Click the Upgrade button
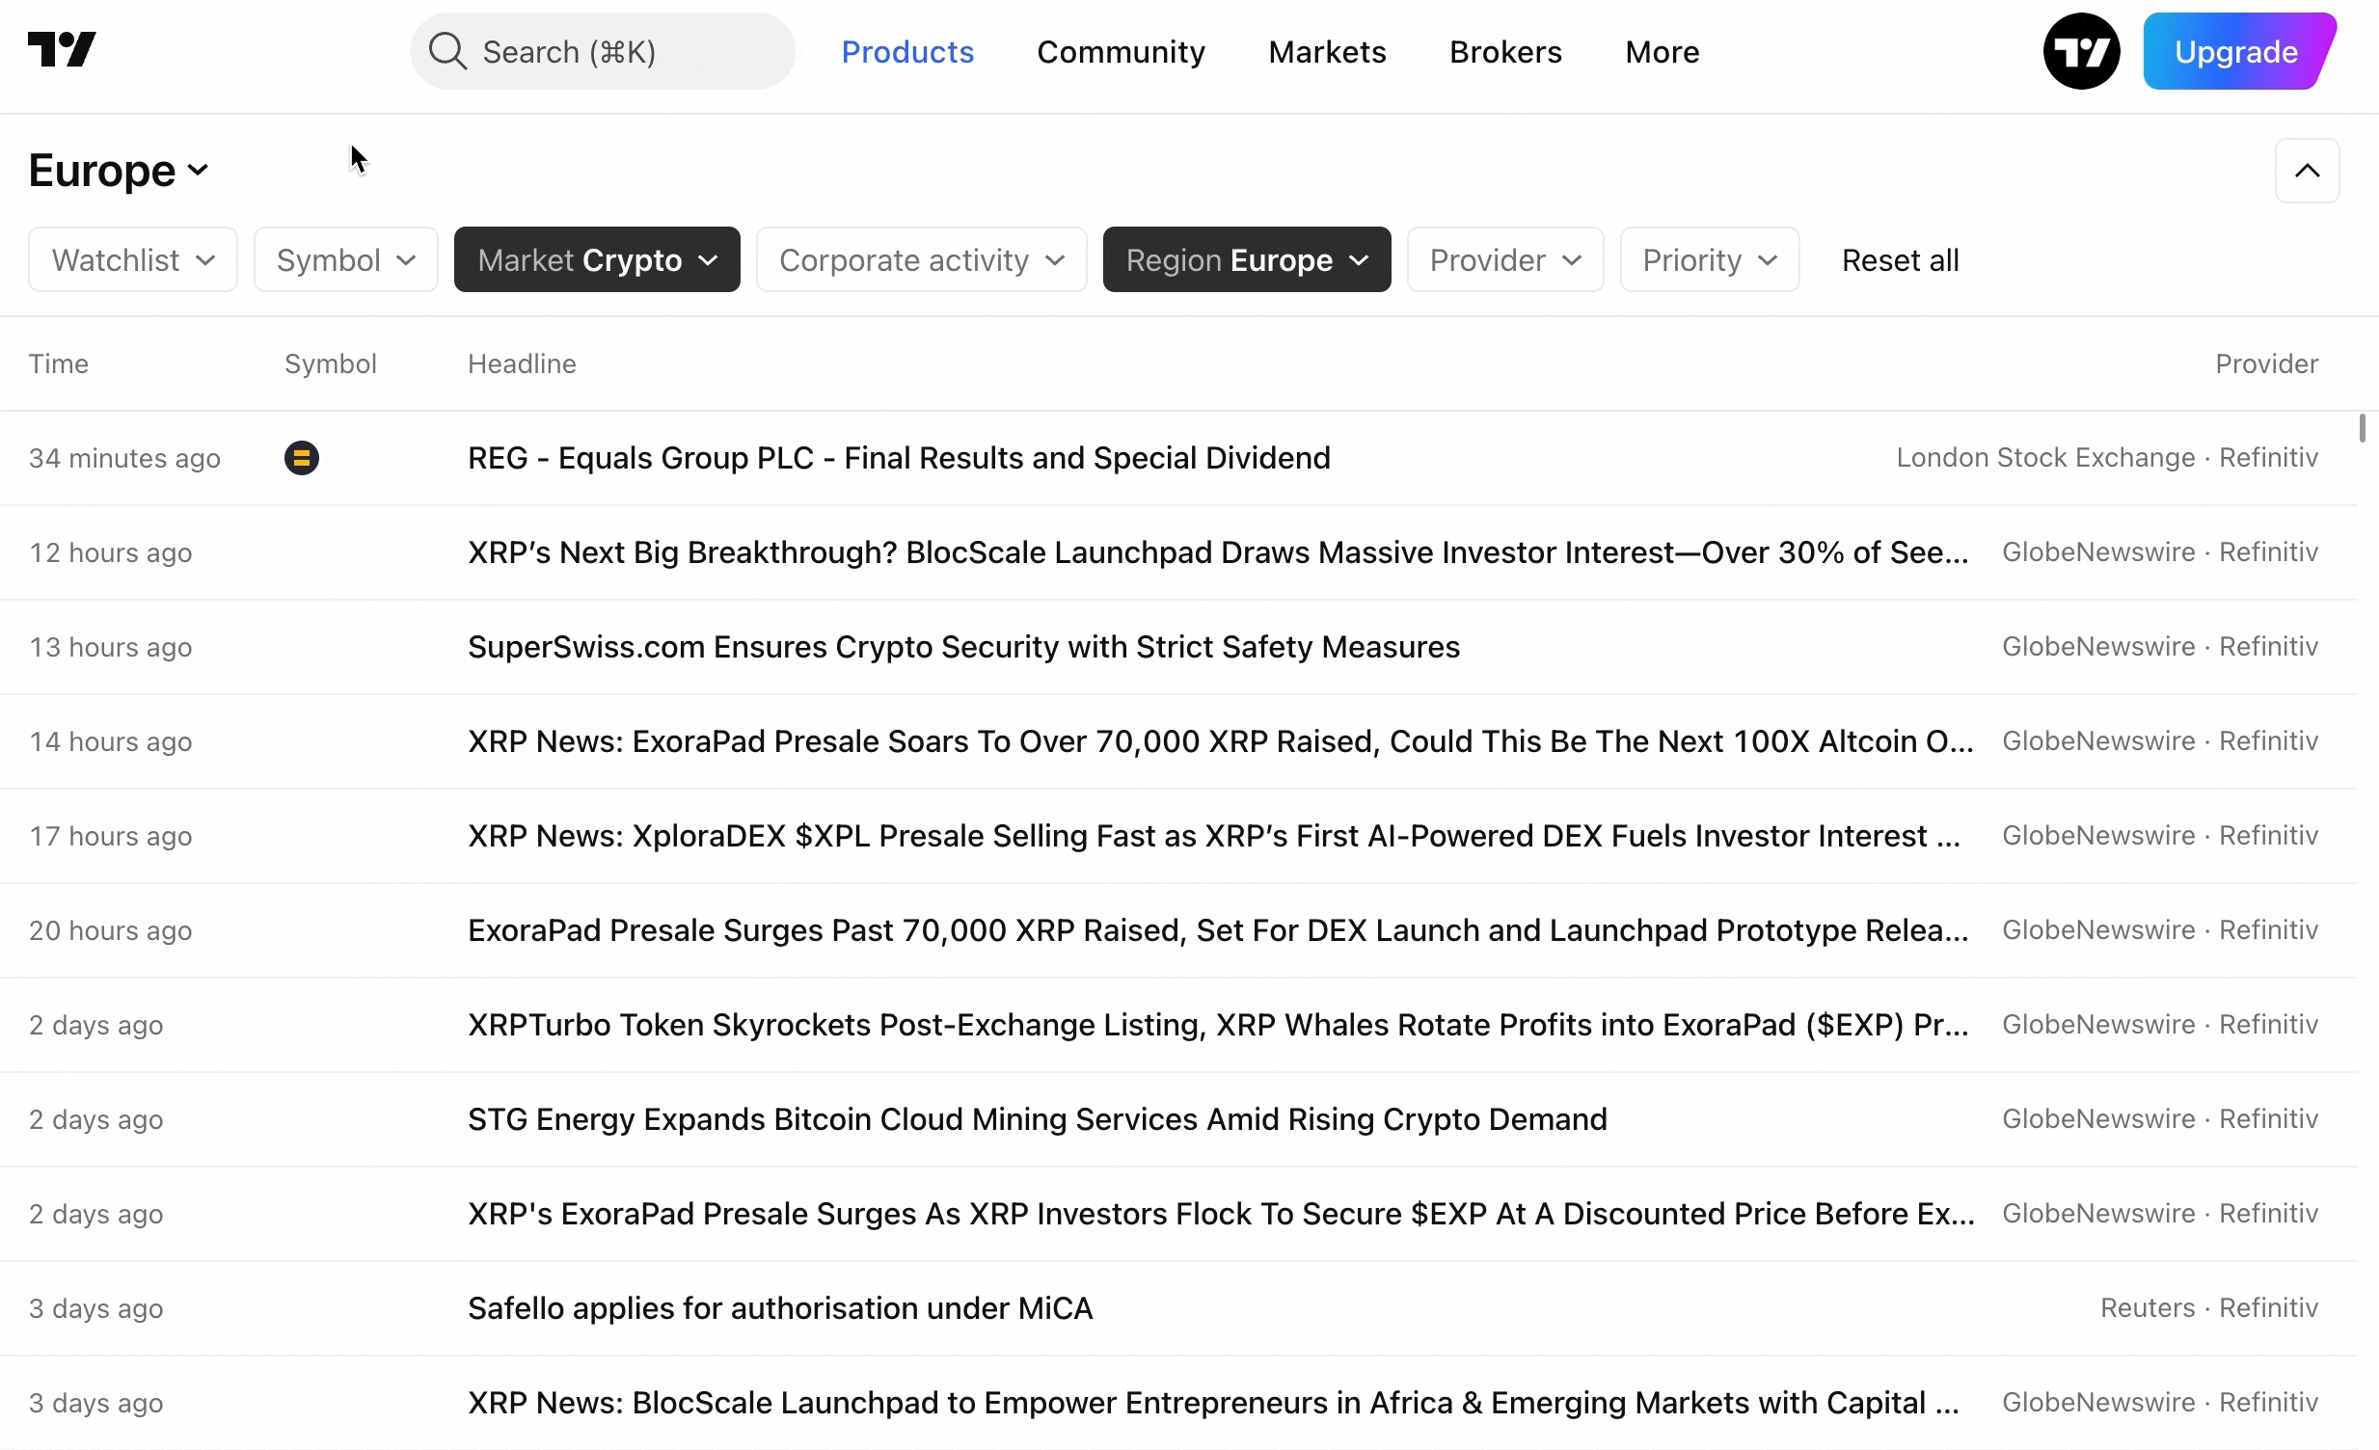This screenshot has width=2379, height=1450. click(2235, 51)
